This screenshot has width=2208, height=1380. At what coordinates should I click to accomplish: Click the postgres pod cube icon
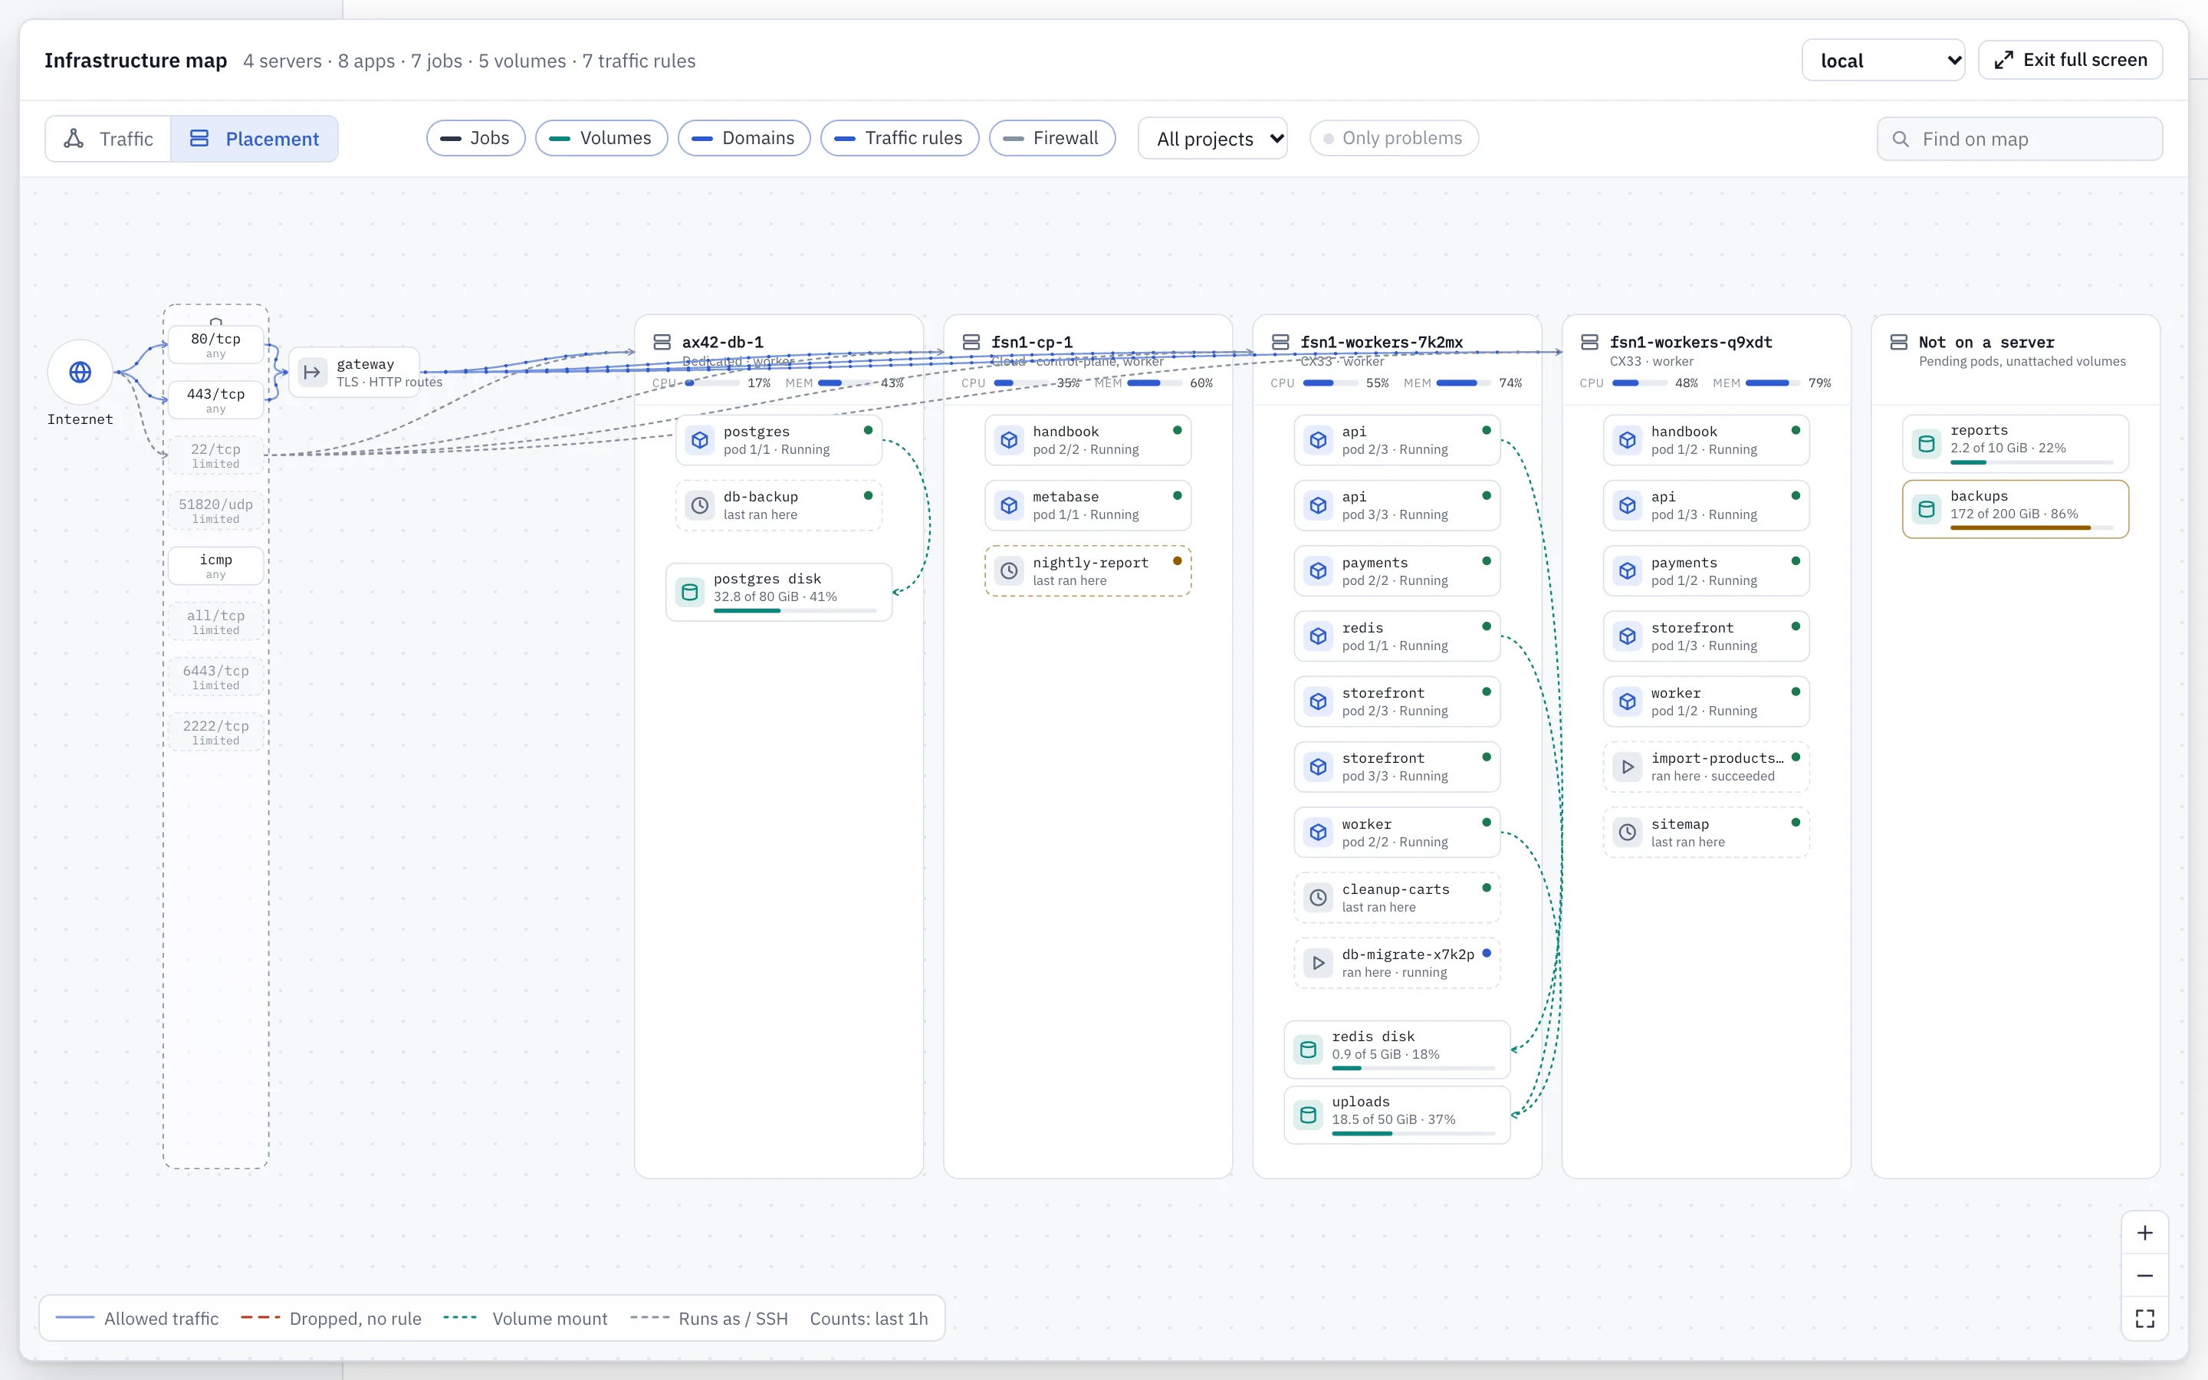tap(700, 440)
